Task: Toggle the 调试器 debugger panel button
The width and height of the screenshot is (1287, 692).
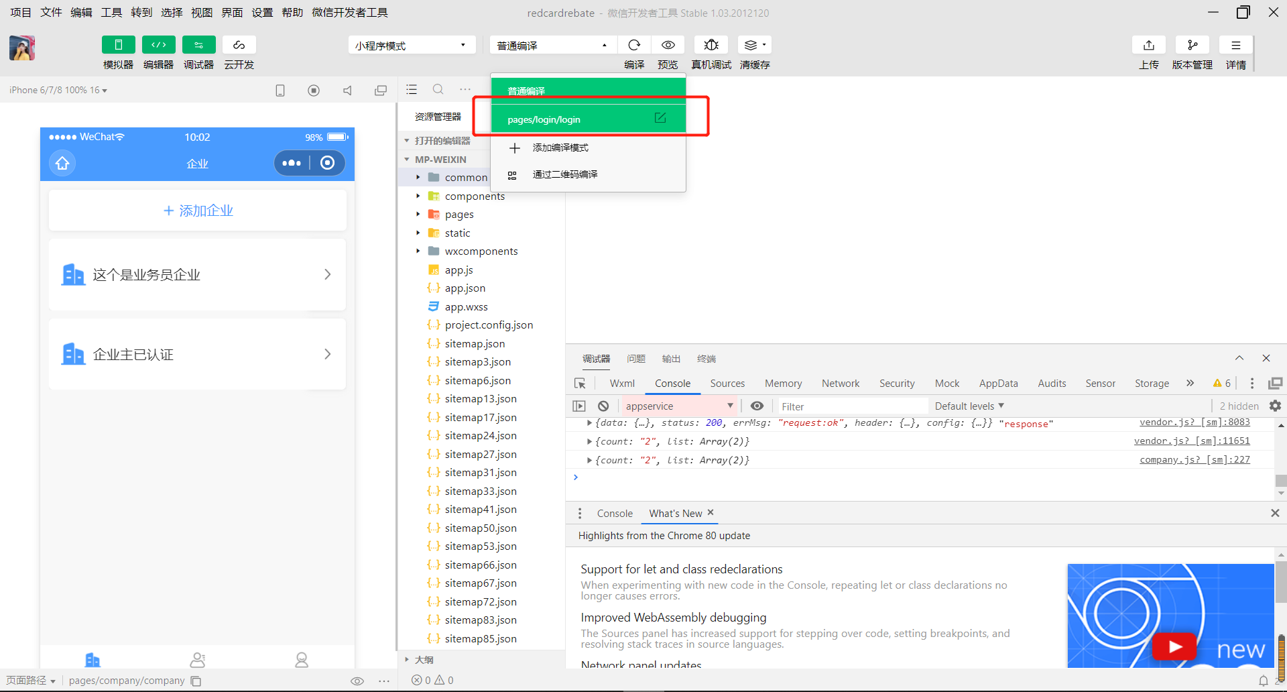Action: point(198,45)
